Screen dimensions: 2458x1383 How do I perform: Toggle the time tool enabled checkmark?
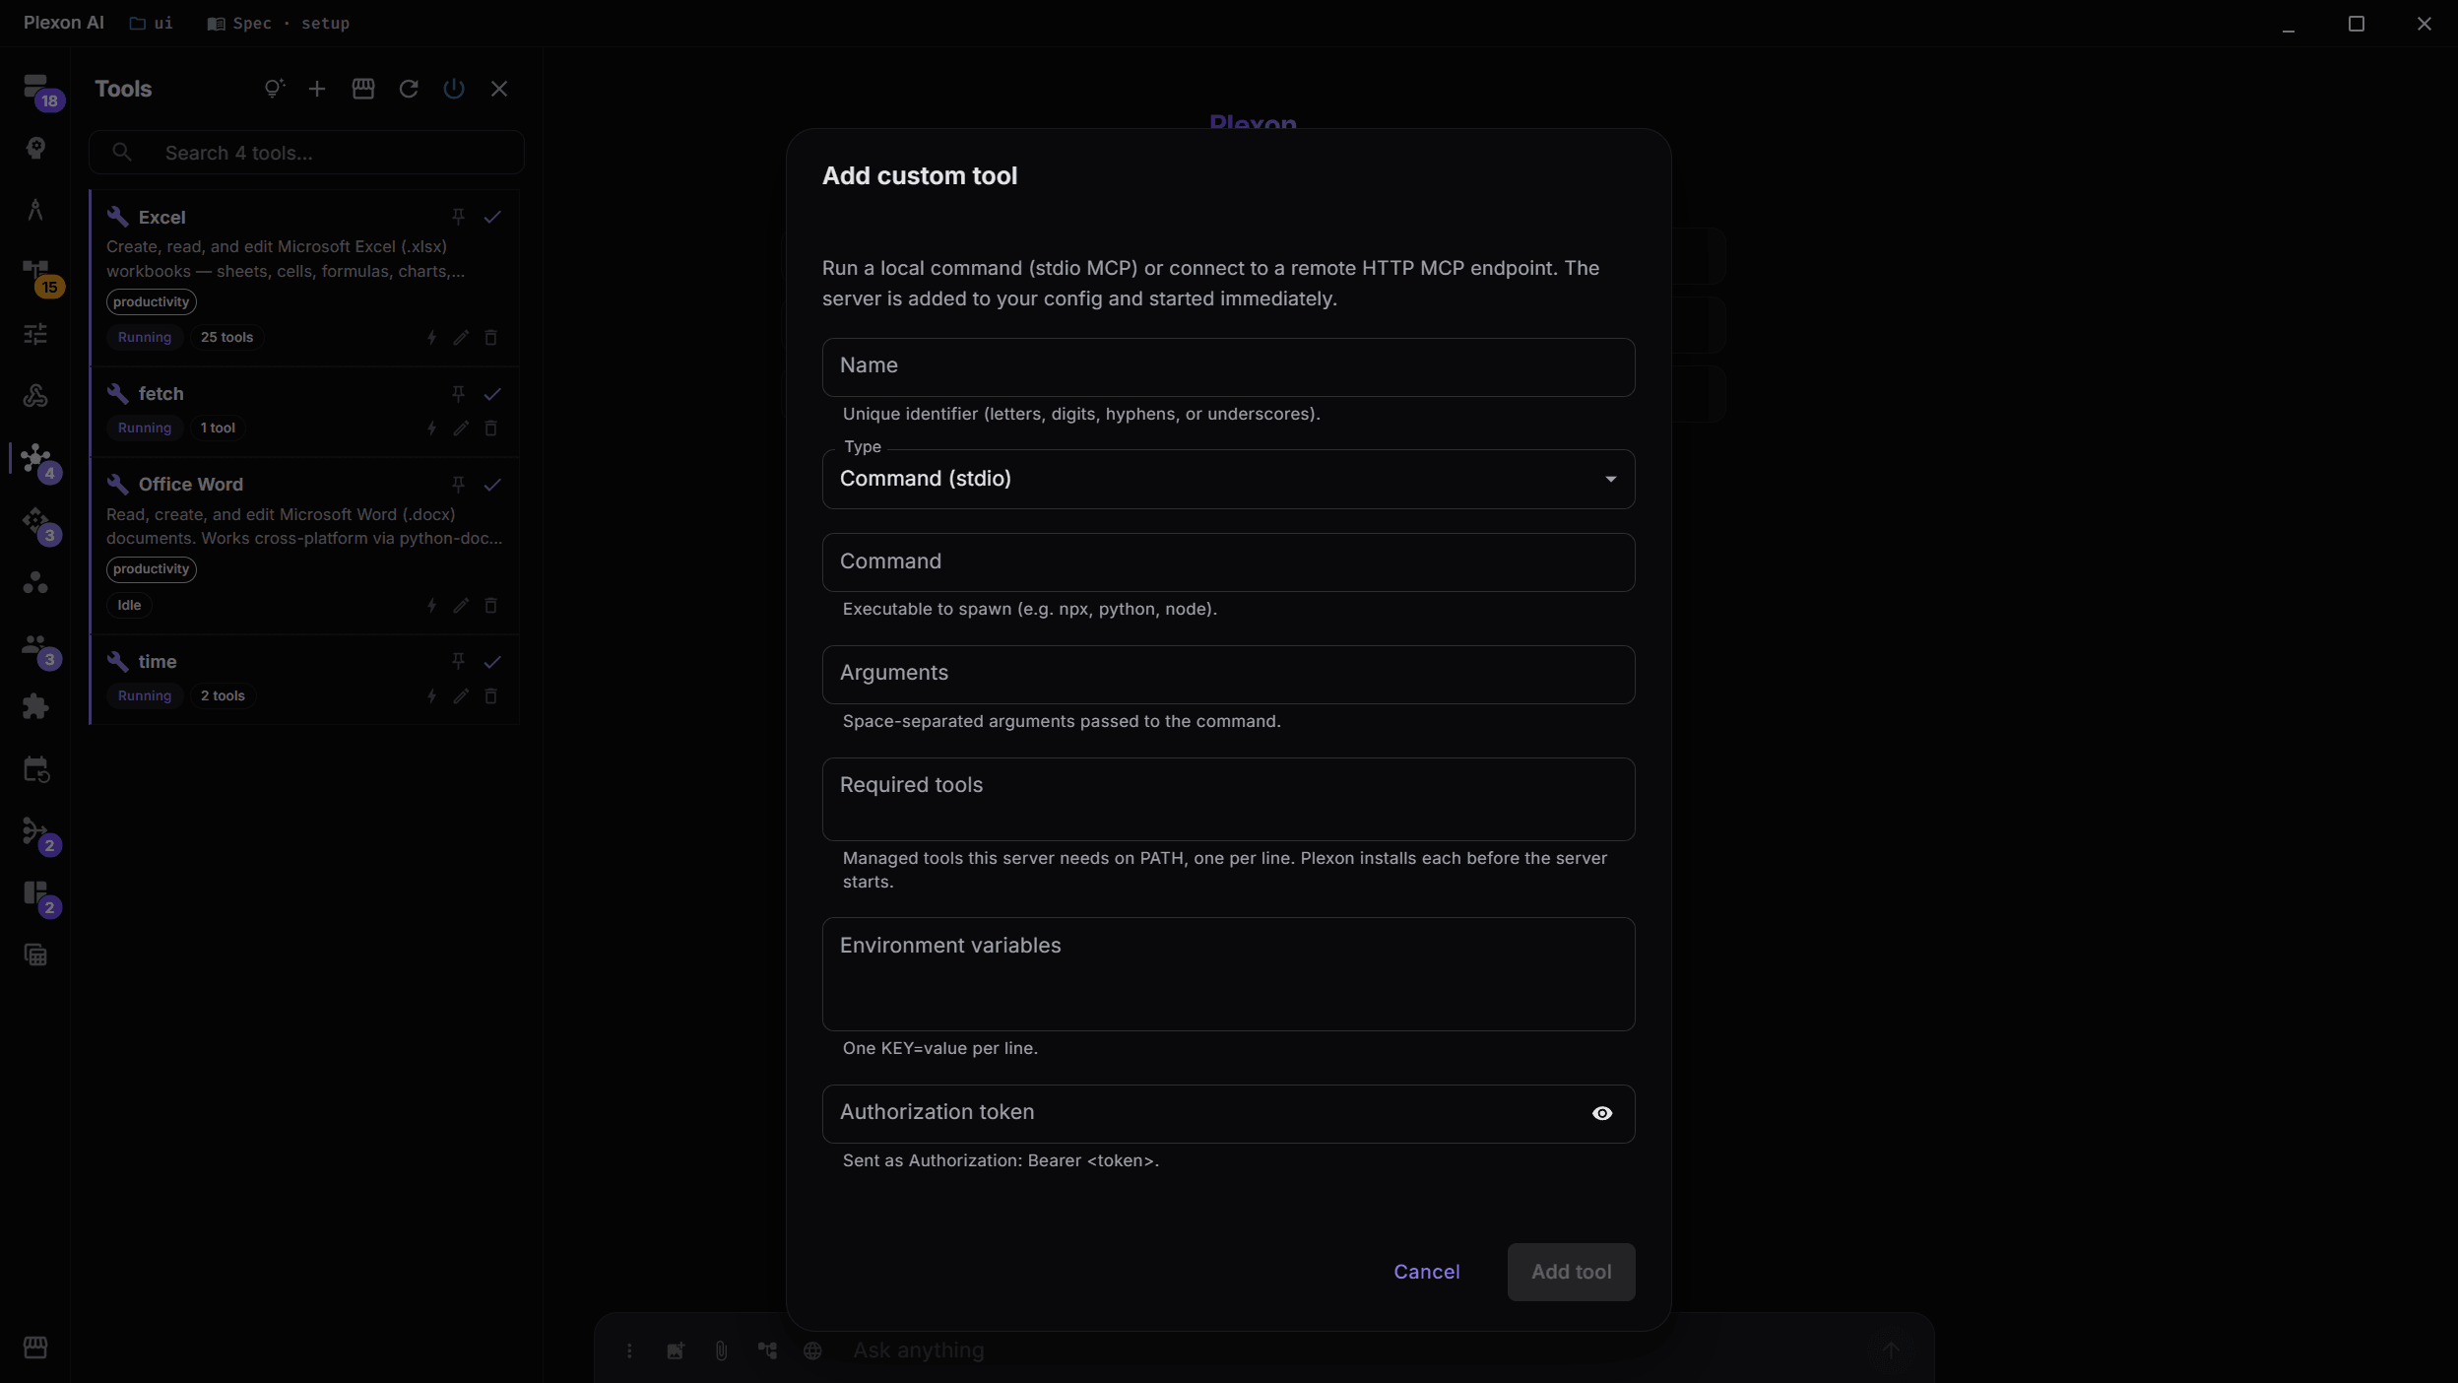tap(492, 662)
